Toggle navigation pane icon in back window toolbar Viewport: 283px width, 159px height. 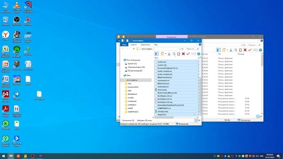pos(218,50)
